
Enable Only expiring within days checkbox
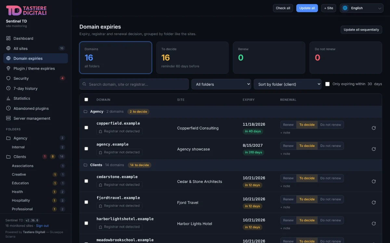click(328, 84)
